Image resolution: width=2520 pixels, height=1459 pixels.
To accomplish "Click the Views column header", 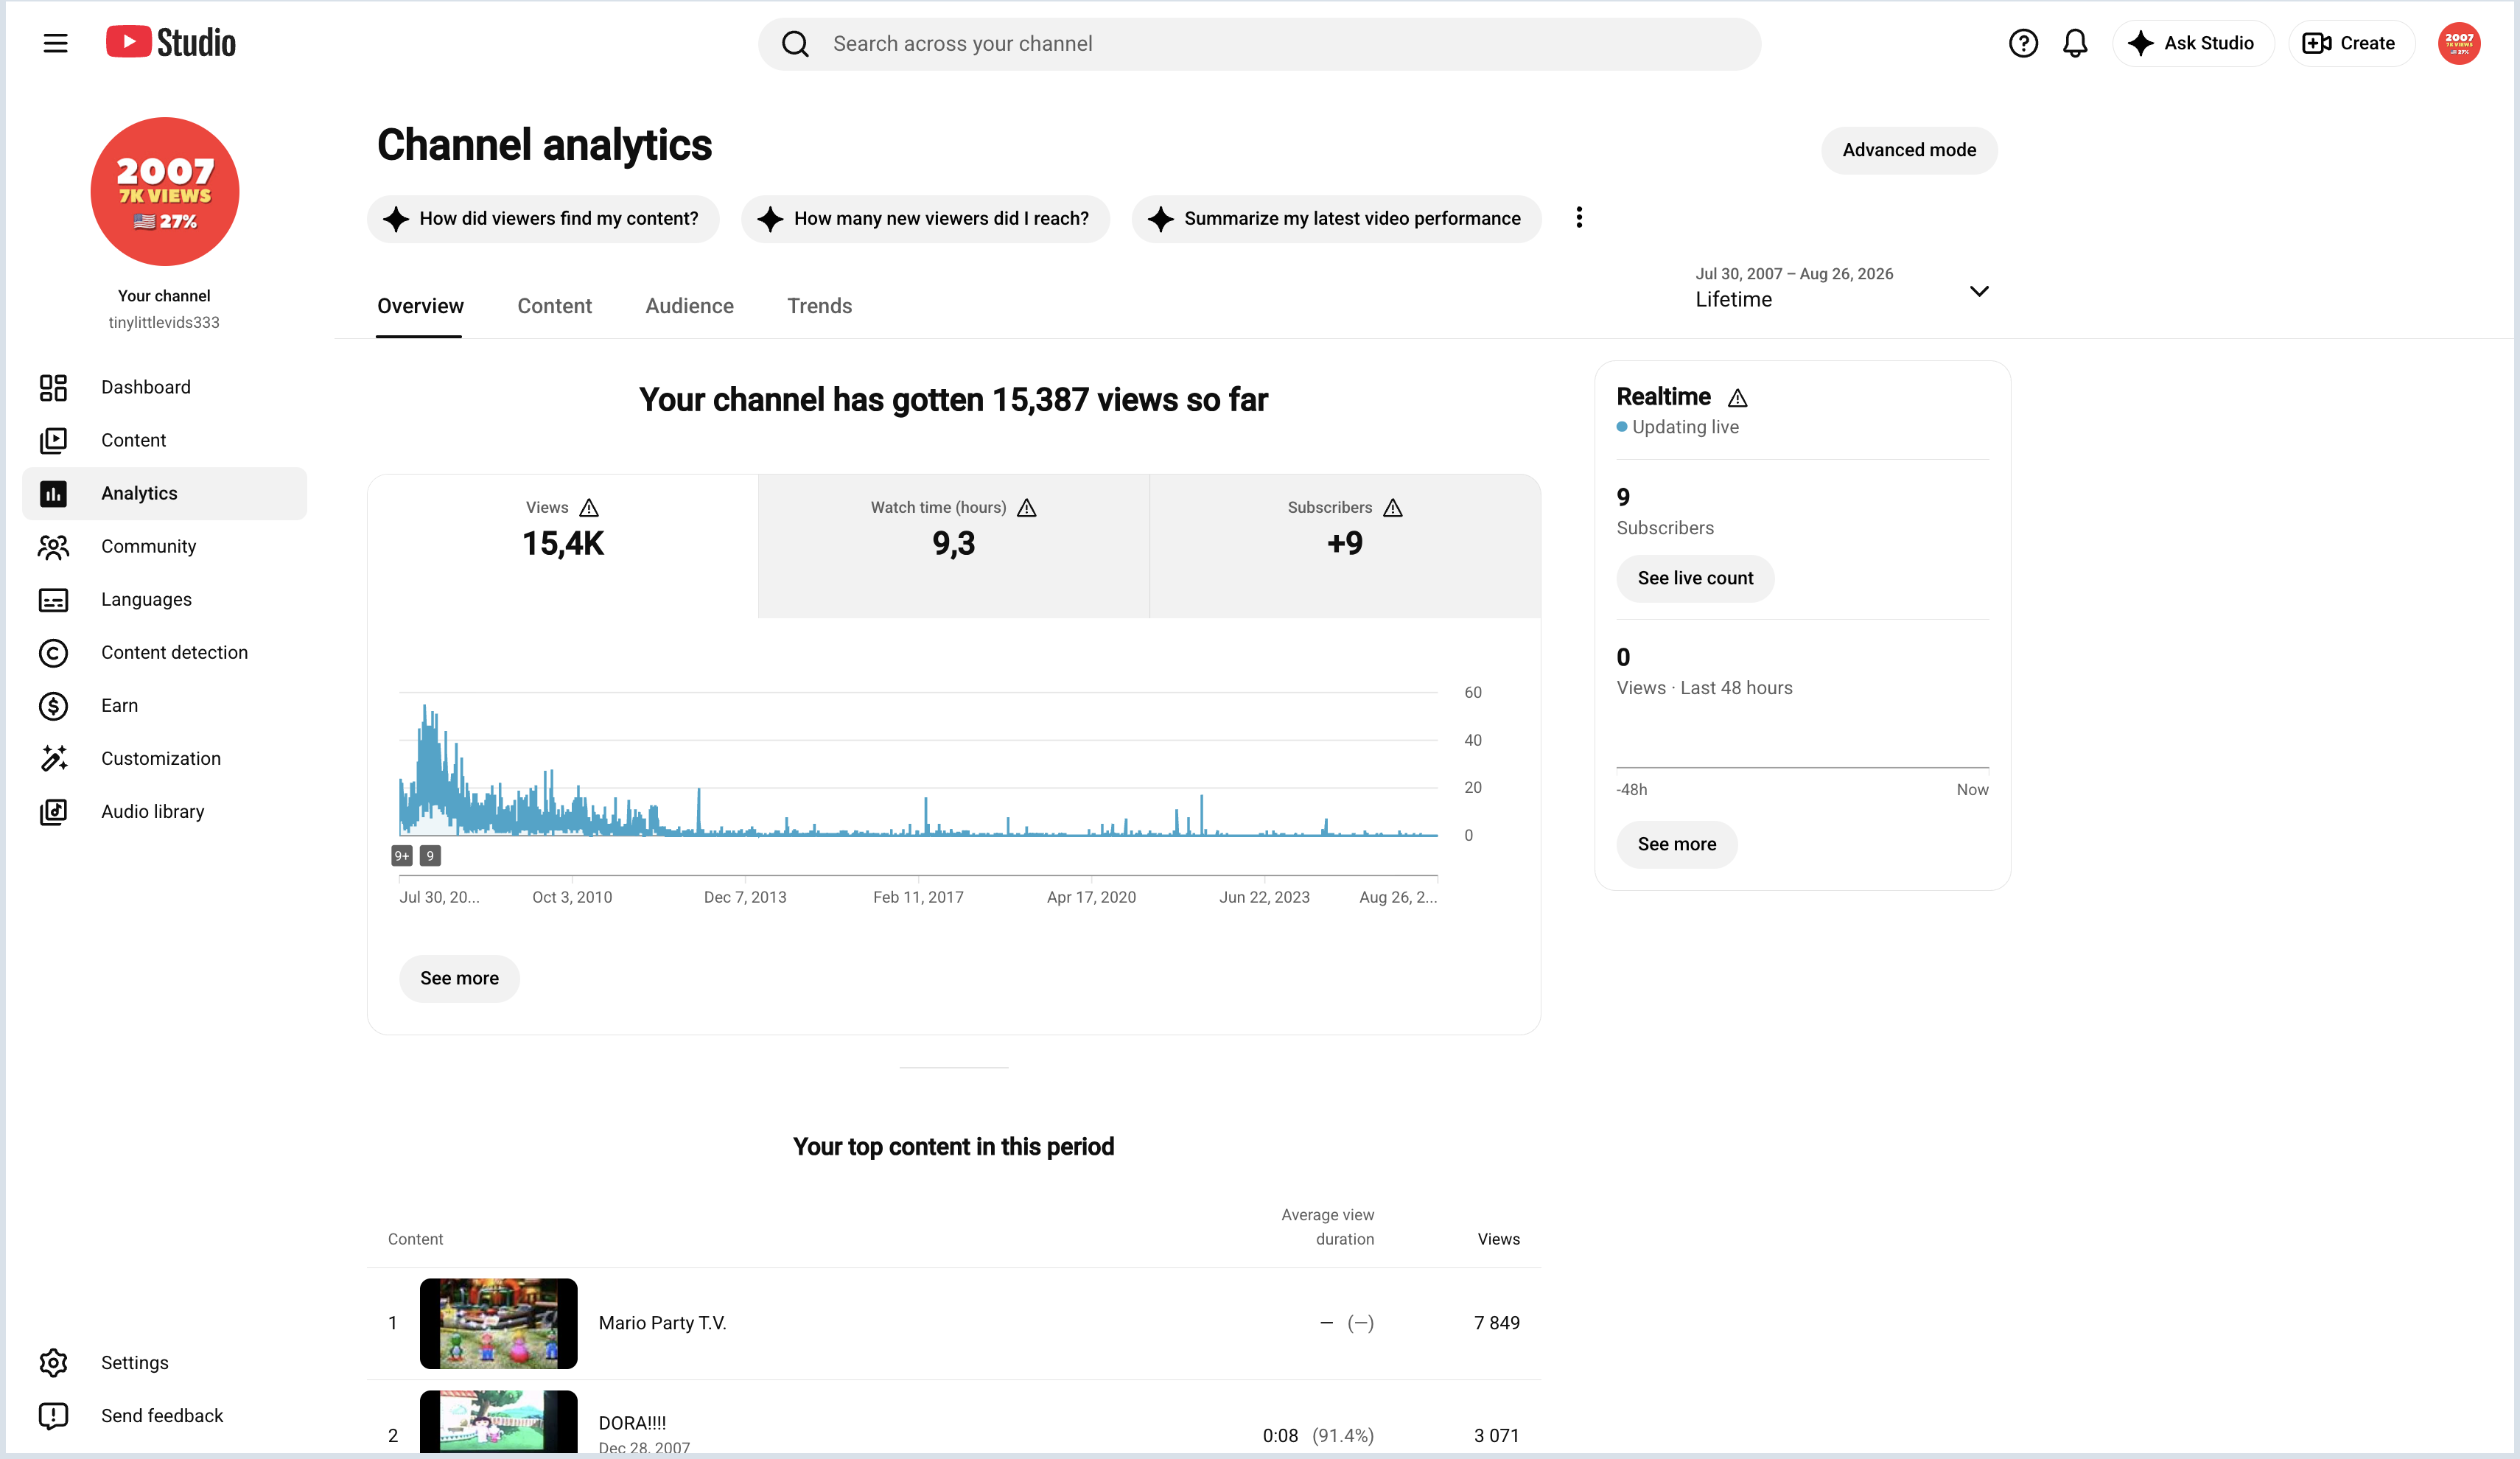I will [1498, 1239].
